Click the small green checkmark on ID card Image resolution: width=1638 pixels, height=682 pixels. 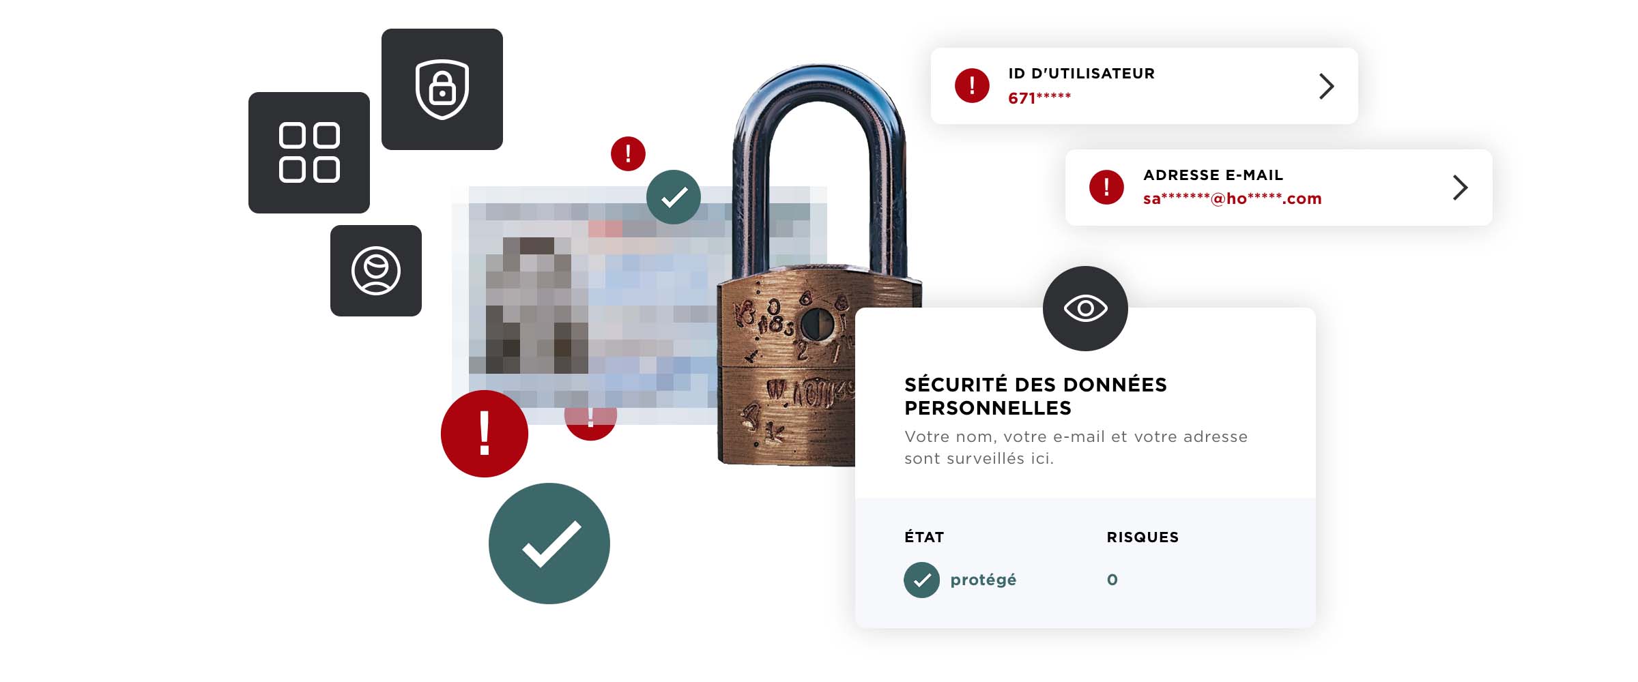(674, 197)
